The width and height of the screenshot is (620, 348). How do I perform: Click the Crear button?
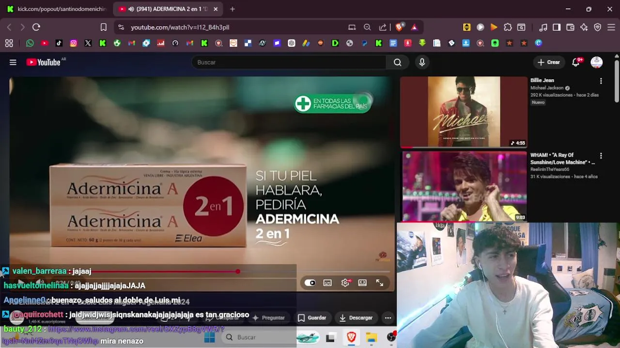coord(549,62)
